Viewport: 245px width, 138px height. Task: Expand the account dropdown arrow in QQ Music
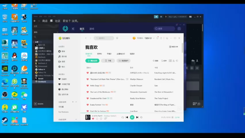pyautogui.click(x=154, y=38)
